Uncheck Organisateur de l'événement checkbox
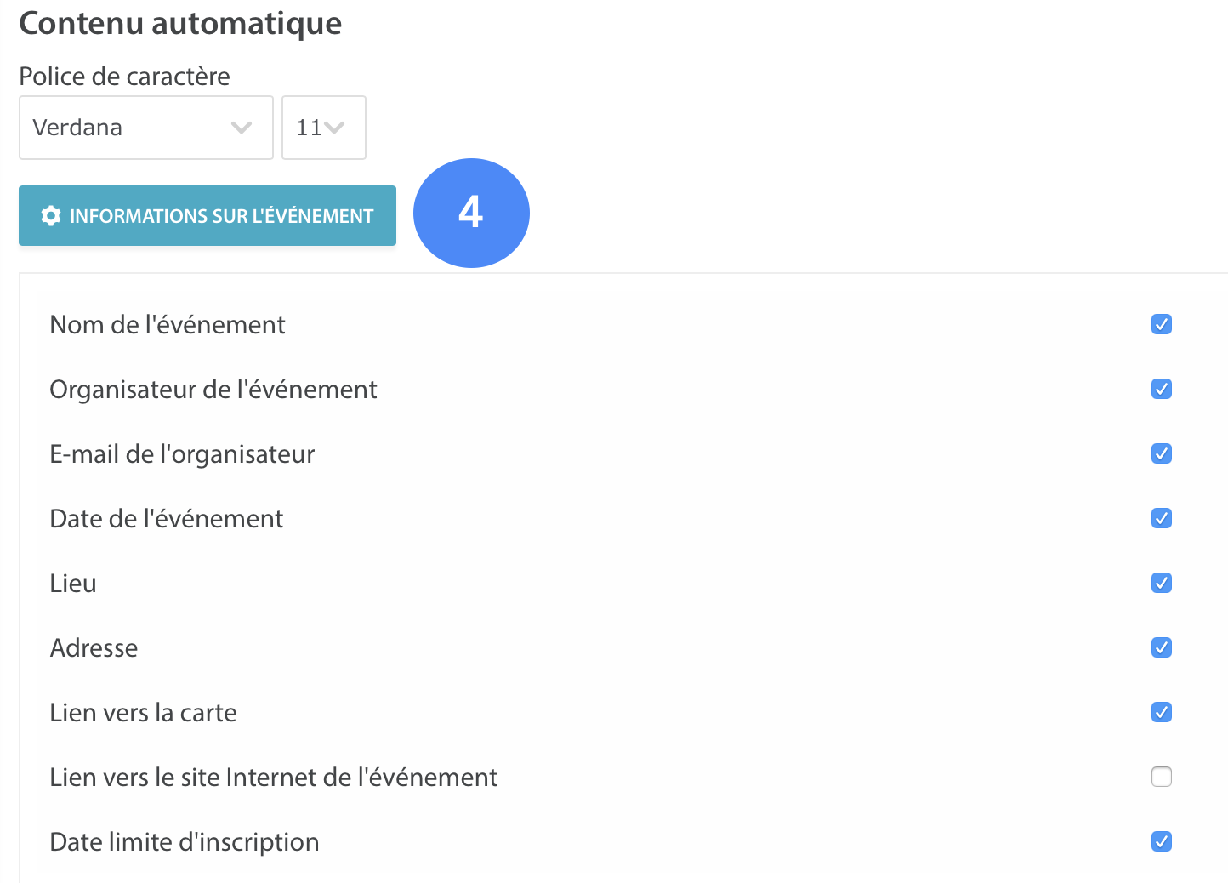Image resolution: width=1228 pixels, height=883 pixels. tap(1162, 389)
